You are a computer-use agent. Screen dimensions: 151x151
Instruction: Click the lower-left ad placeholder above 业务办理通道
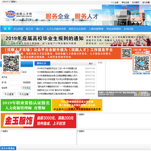click(x=39, y=138)
